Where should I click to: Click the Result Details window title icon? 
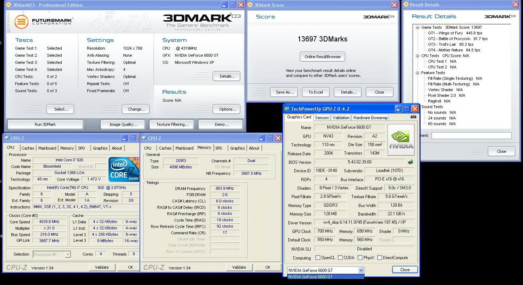pos(405,5)
